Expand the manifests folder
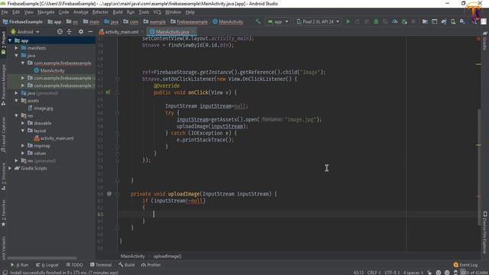The height and width of the screenshot is (275, 489). tap(16, 48)
